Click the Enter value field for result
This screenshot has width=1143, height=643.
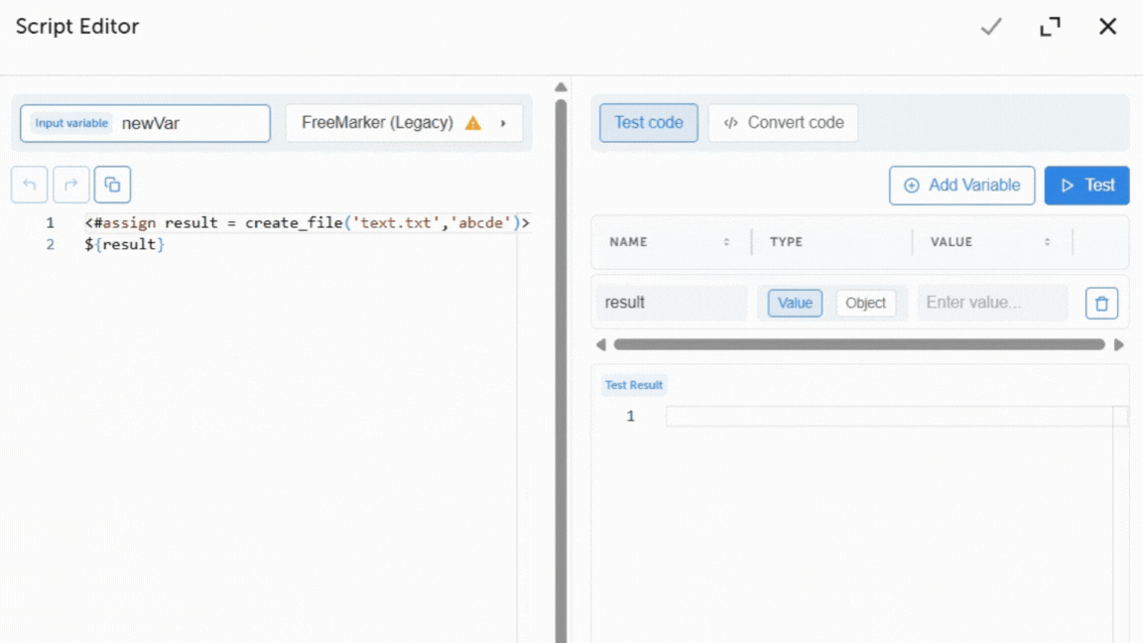pyautogui.click(x=992, y=303)
